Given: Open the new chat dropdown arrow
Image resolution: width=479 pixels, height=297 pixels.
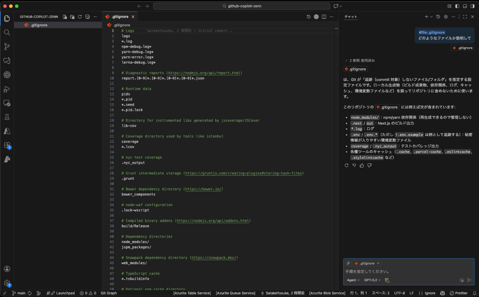Looking at the screenshot, I should 431,16.
